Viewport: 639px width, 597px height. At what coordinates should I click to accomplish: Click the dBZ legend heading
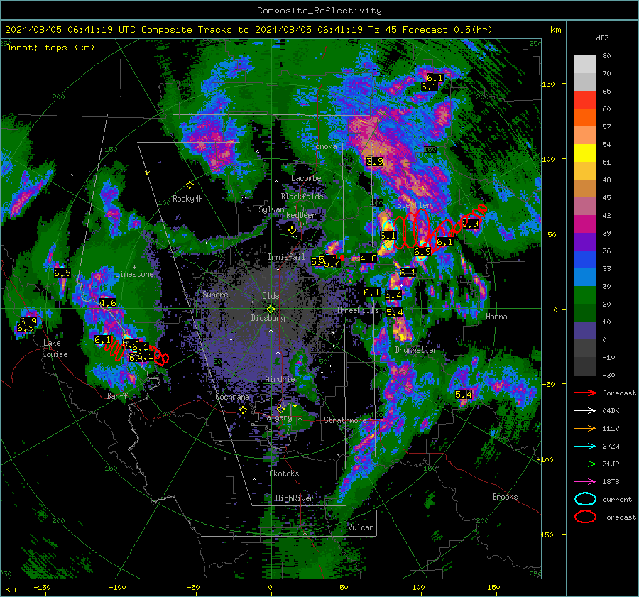[602, 38]
